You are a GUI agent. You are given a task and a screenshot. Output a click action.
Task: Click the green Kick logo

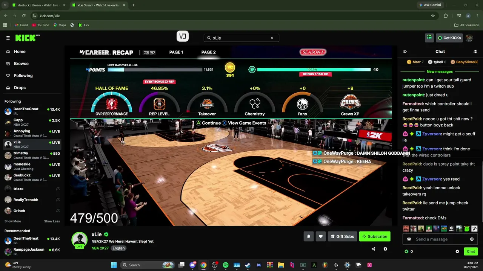coord(28,38)
